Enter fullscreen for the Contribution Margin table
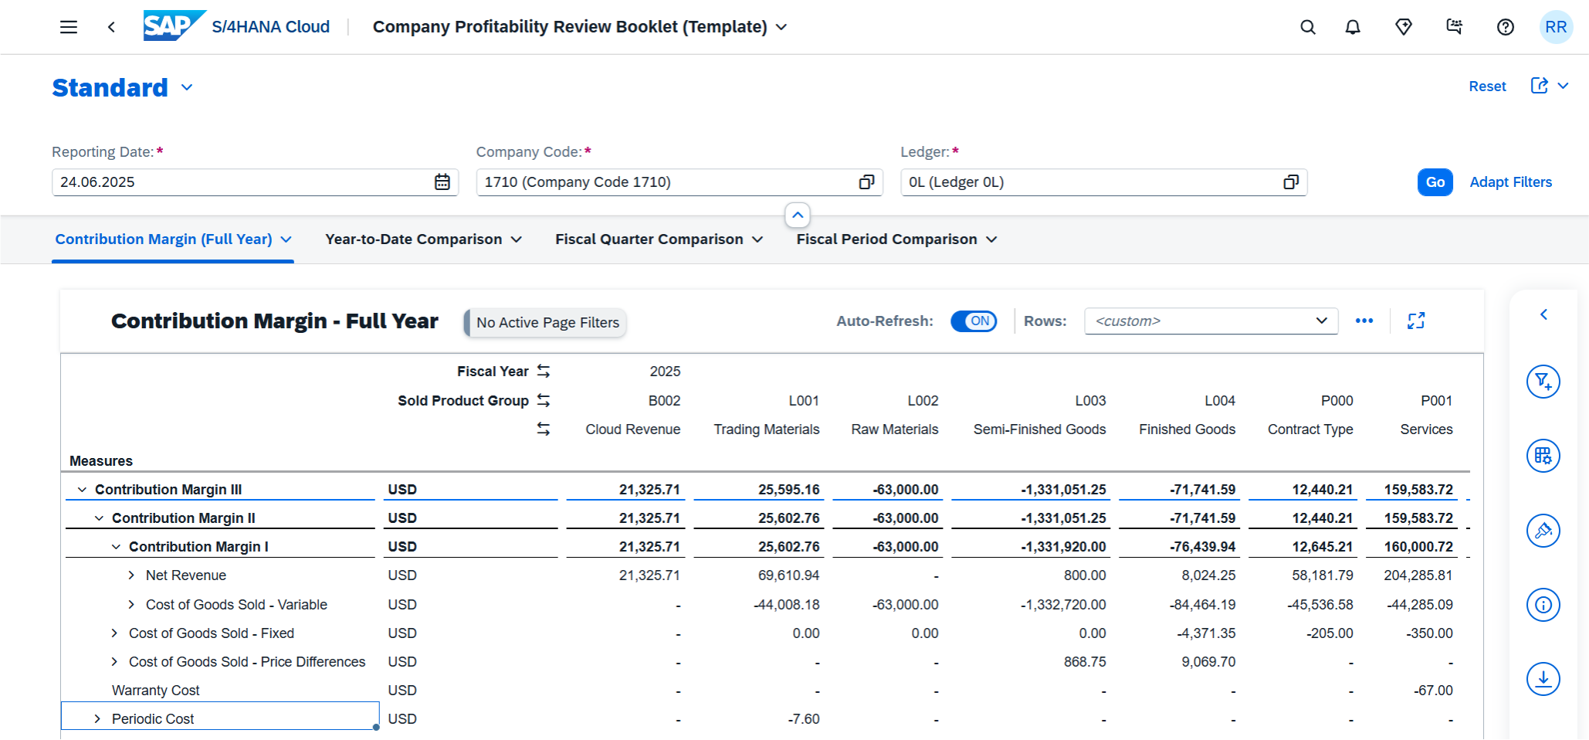Image resolution: width=1589 pixels, height=740 pixels. point(1416,321)
